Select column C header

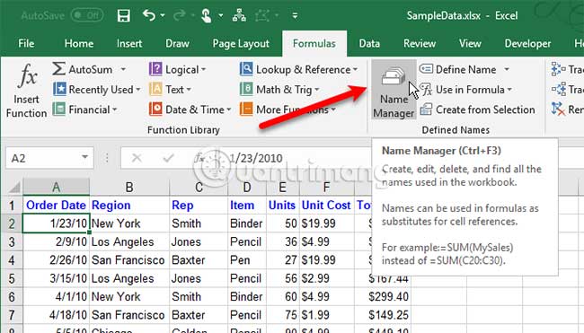199,187
